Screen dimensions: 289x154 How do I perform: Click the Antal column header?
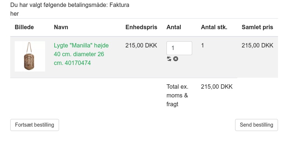click(x=174, y=27)
